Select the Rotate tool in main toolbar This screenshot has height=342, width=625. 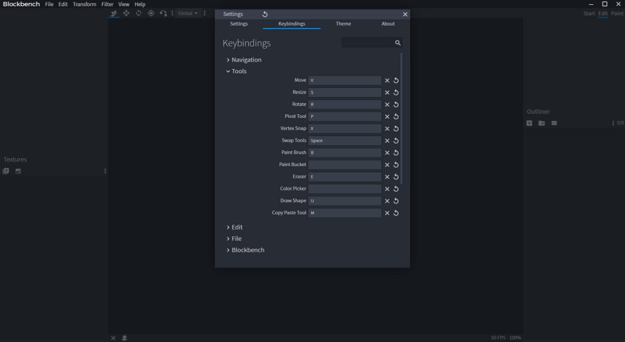[139, 13]
